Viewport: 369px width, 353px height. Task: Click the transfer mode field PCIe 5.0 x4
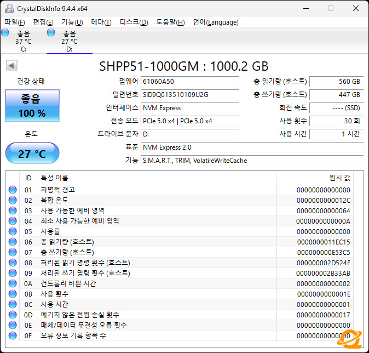(189, 121)
